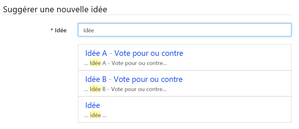Click the bold Idée field label
This screenshot has width=299, height=129.
point(61,30)
